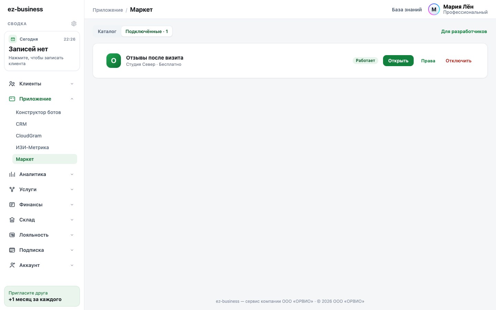The height and width of the screenshot is (310, 496).
Task: Click the calendar icon next to Сегодня
Action: [13, 39]
